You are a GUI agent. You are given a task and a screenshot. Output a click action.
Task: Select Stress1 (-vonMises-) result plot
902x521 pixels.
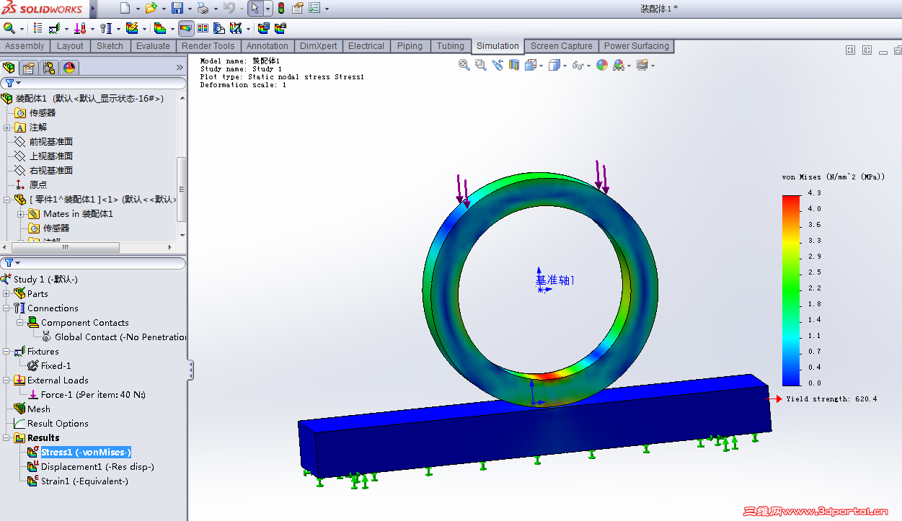[86, 453]
